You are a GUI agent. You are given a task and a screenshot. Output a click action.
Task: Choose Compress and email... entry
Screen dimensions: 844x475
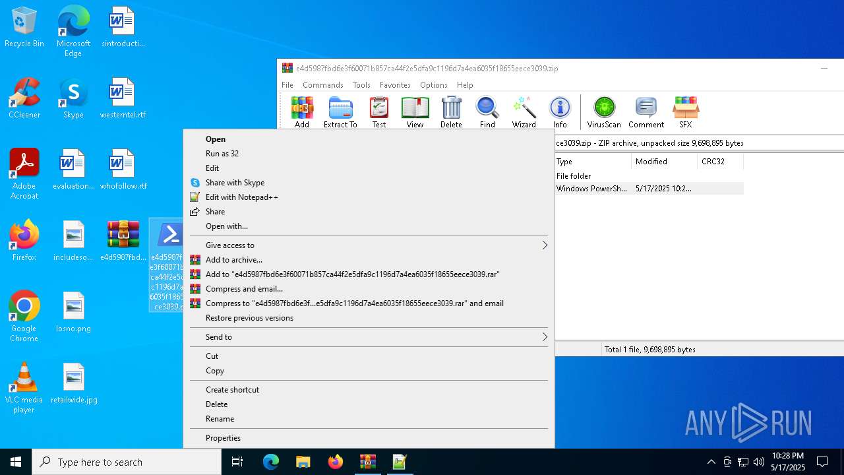pos(369,289)
